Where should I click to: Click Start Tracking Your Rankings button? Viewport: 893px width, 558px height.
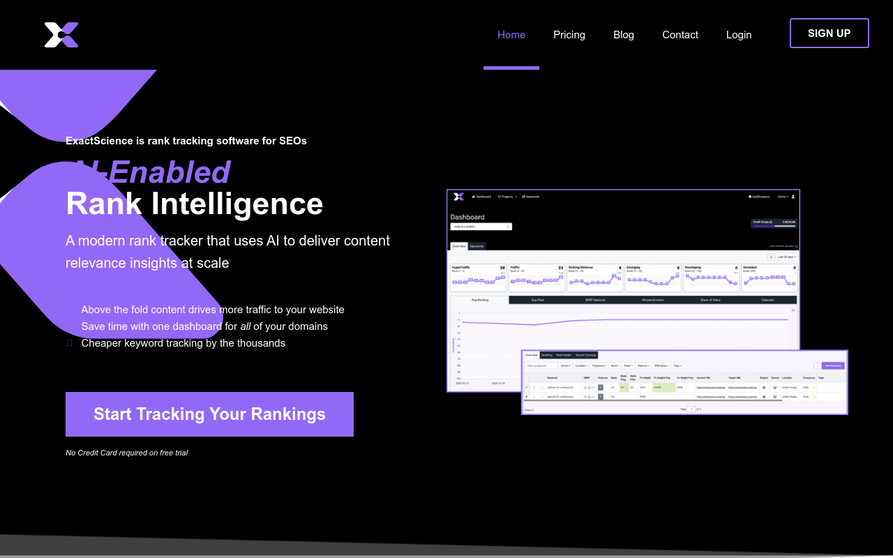point(209,414)
